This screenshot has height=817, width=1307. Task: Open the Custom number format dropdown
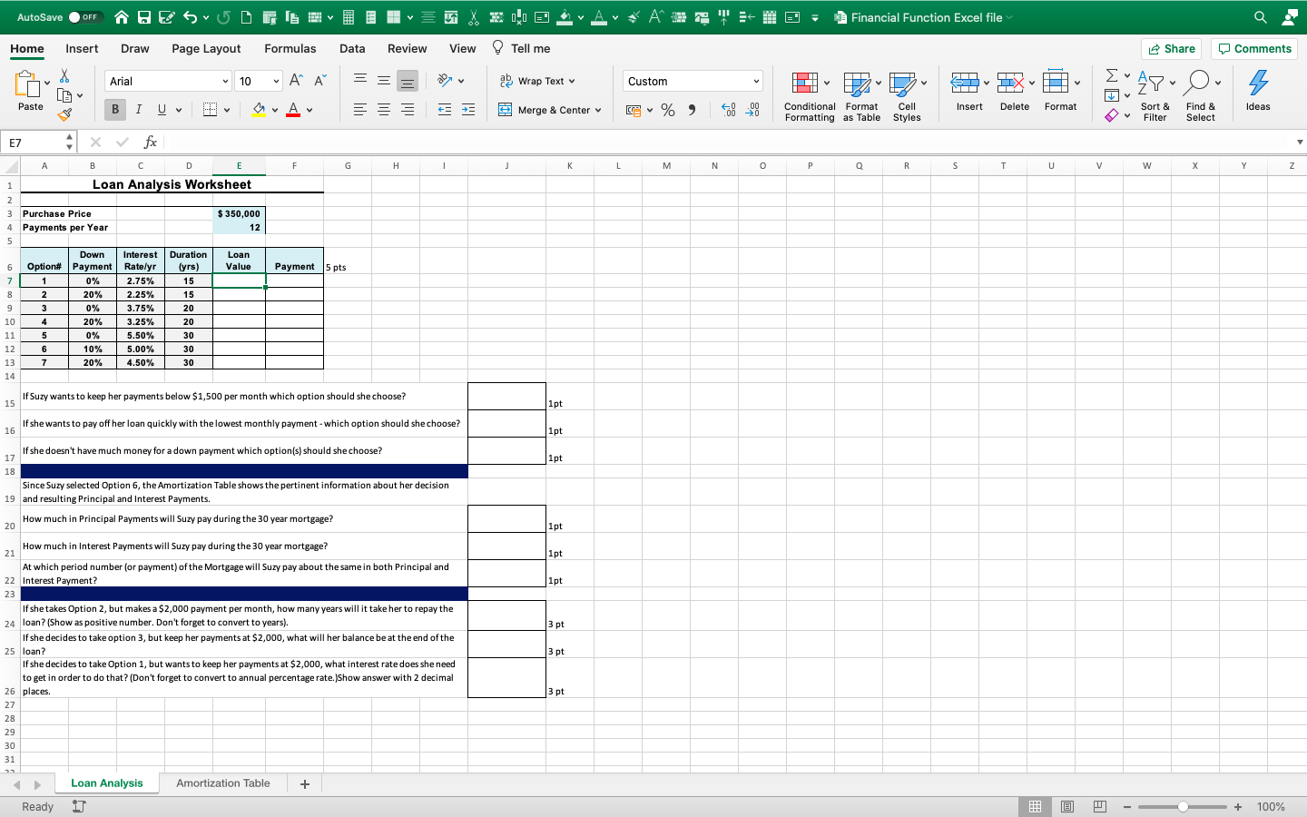coord(692,81)
